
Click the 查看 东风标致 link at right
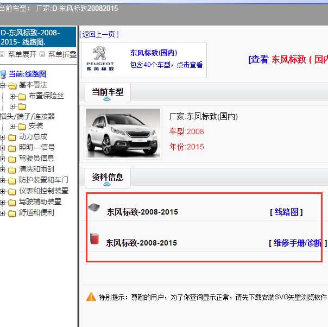[x=288, y=59]
